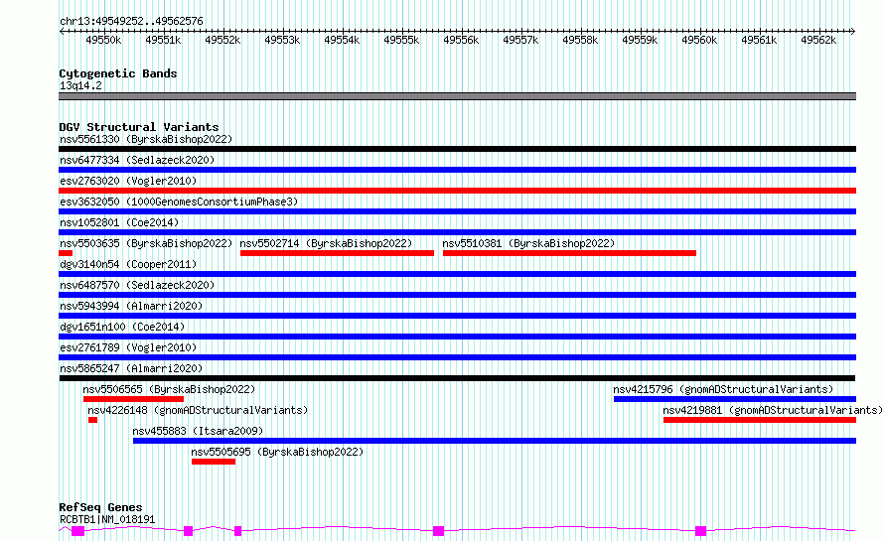This screenshot has width=884, height=541.
Task: Click the gray 13q14.2 cytogenetic band
Action: [x=457, y=96]
